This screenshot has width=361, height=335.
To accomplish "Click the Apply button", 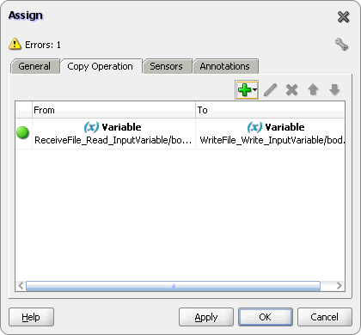I will point(206,317).
